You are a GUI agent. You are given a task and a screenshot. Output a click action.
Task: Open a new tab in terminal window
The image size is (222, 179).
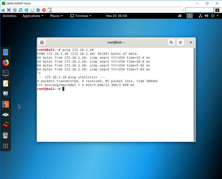(42, 42)
